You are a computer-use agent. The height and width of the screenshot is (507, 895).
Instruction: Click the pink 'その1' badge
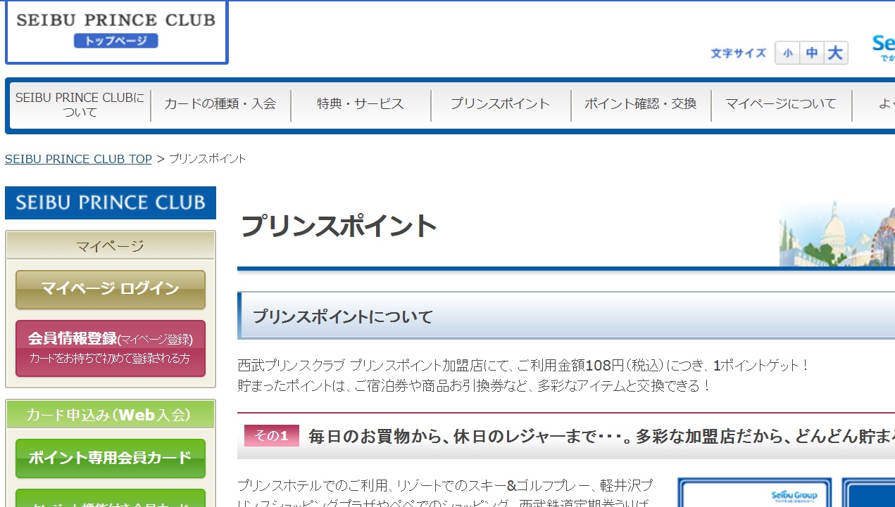(272, 436)
